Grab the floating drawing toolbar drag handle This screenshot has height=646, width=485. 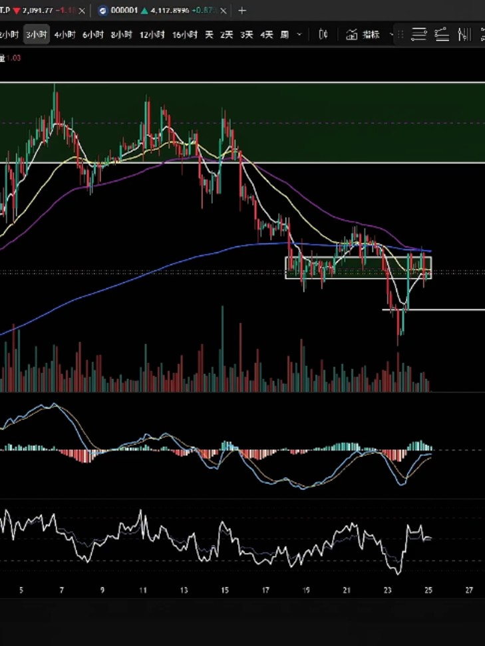pyautogui.click(x=400, y=35)
